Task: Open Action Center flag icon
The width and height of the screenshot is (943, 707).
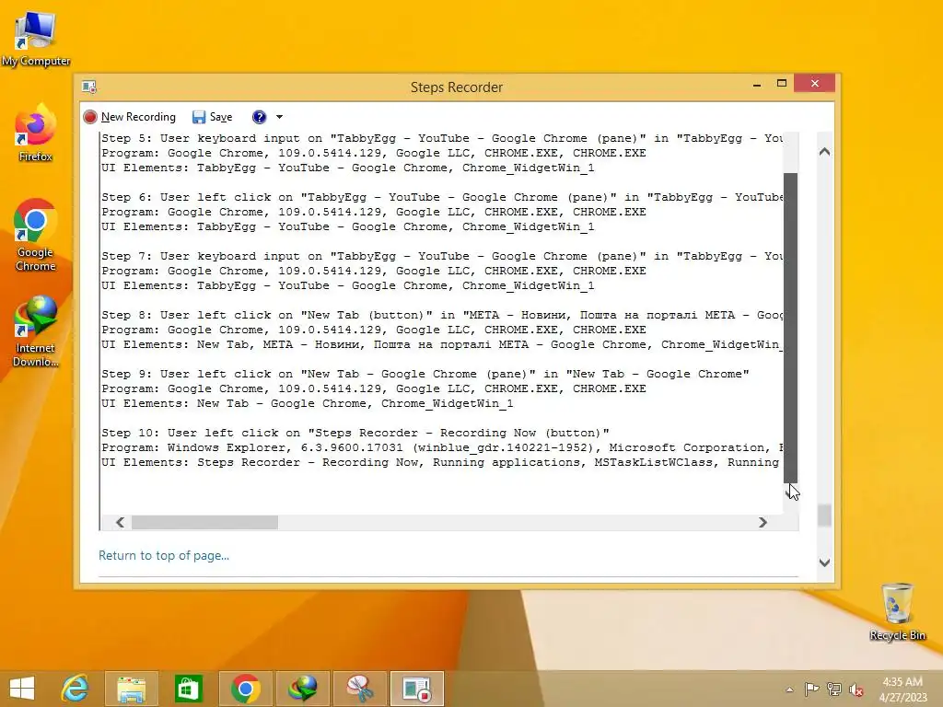Action: pyautogui.click(x=811, y=690)
